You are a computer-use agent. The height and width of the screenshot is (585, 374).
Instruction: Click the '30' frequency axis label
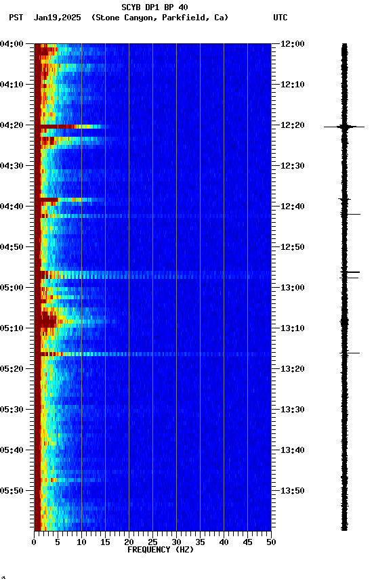tap(176, 542)
